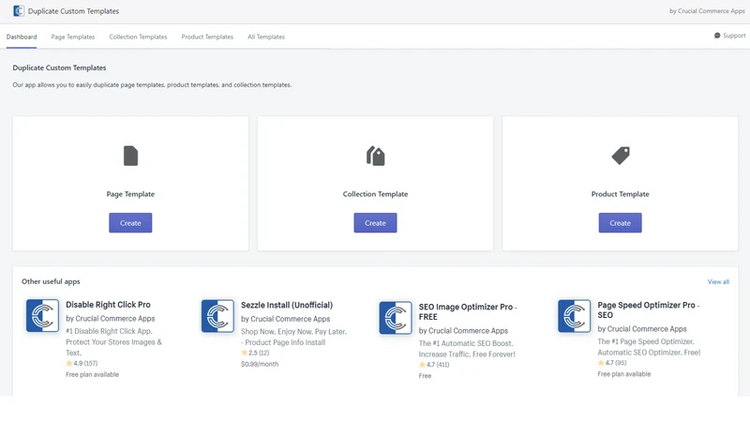Open the Collection Templates tab

pyautogui.click(x=138, y=37)
